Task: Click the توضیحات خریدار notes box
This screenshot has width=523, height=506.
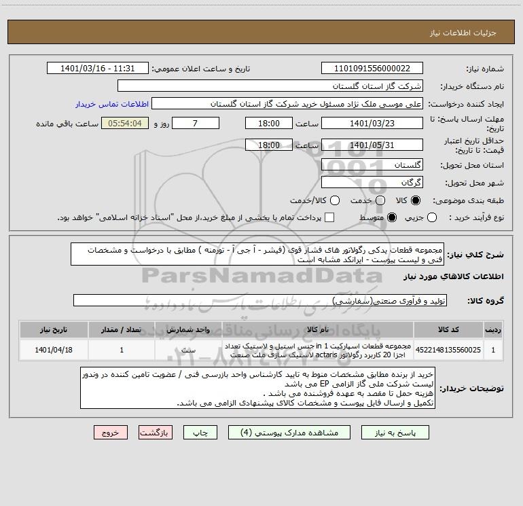Action: (258, 388)
